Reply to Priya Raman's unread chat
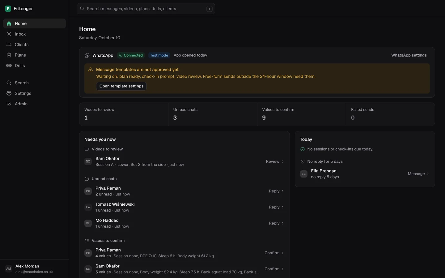Viewport: 445px width, 278px height. click(x=276, y=191)
